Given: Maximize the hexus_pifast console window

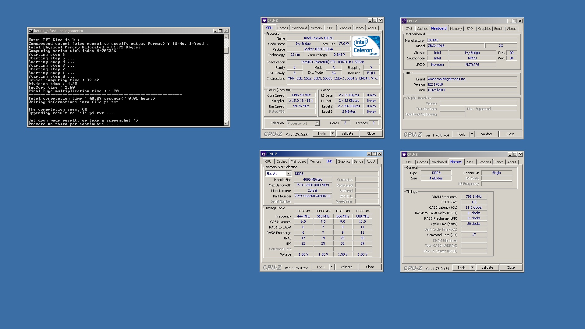Looking at the screenshot, I should pyautogui.click(x=221, y=31).
